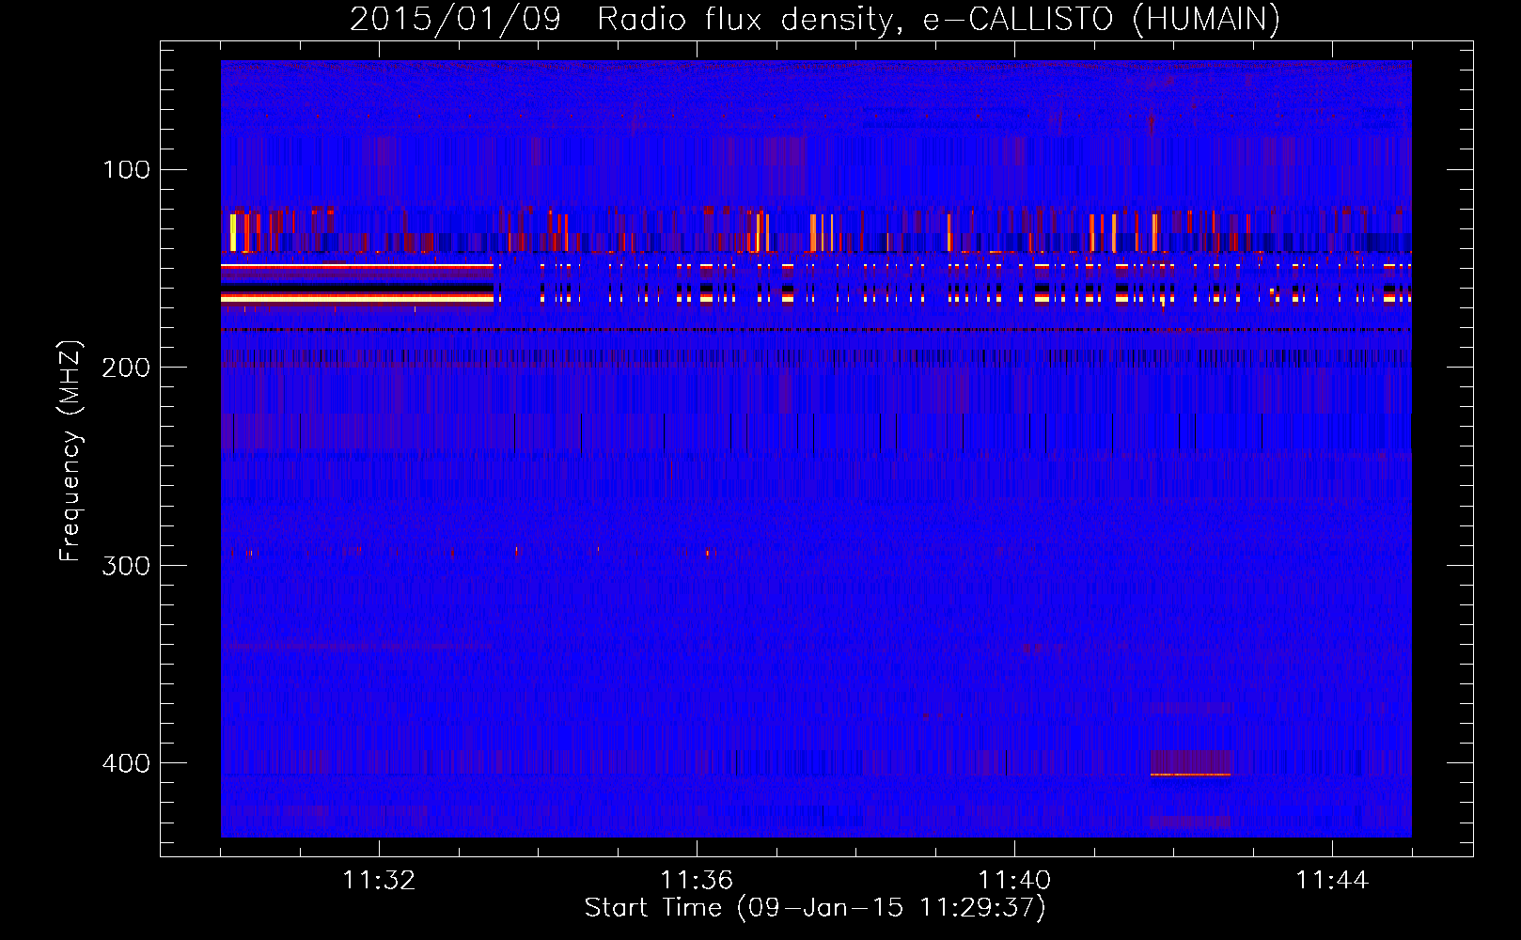Click the 100 frequency tick label
Image resolution: width=1521 pixels, height=940 pixels.
[127, 169]
